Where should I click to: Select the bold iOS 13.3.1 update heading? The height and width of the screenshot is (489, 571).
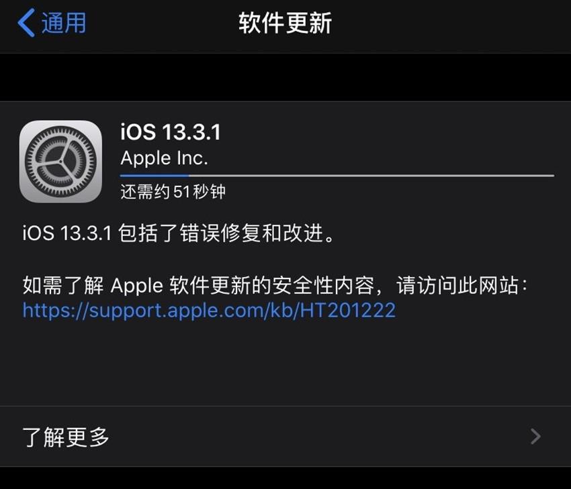[x=171, y=131]
